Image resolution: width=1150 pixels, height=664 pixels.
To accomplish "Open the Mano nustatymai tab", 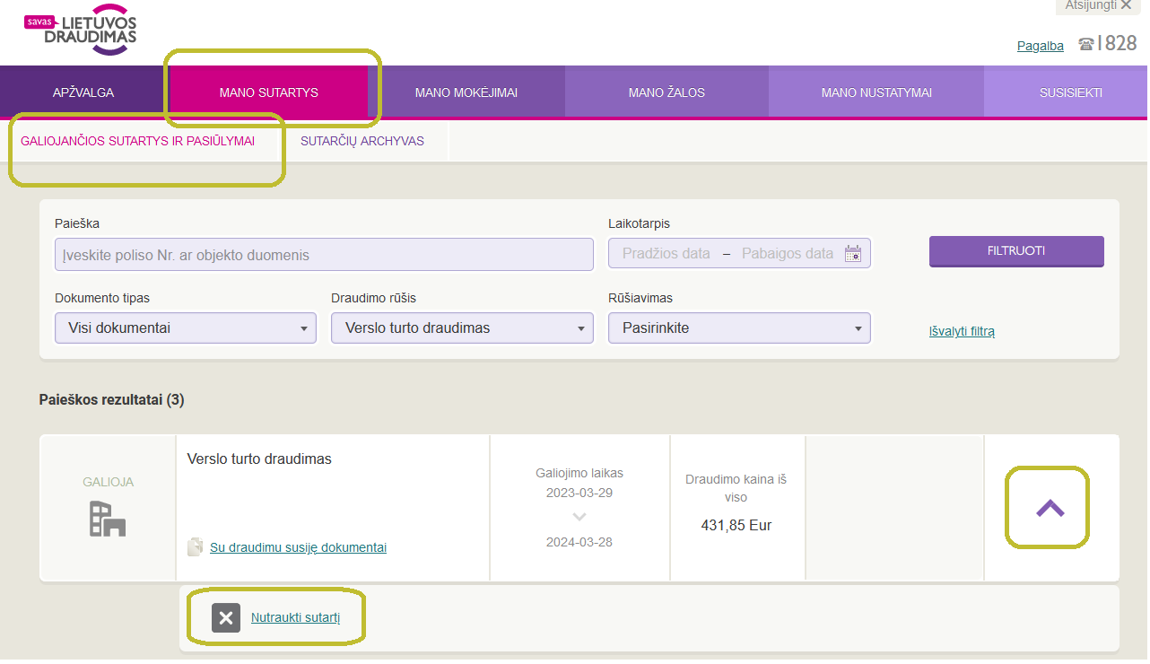I will [x=876, y=92].
